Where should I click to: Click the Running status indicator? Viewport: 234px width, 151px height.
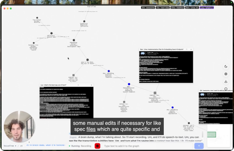pos(74,146)
